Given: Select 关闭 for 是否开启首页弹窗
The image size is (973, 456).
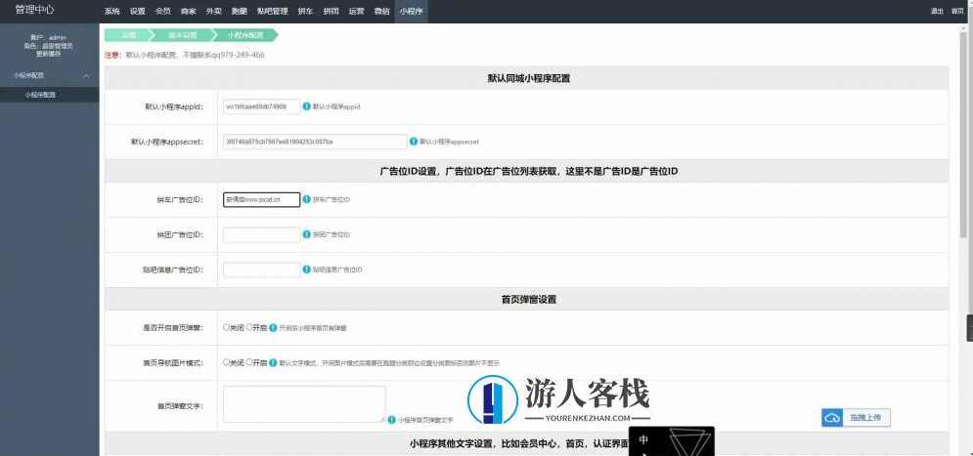Looking at the screenshot, I should 227,327.
